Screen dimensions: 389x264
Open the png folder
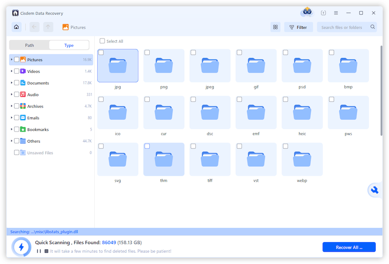pyautogui.click(x=164, y=66)
